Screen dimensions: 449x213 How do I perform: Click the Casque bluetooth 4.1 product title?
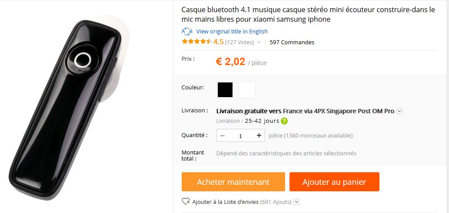click(308, 14)
